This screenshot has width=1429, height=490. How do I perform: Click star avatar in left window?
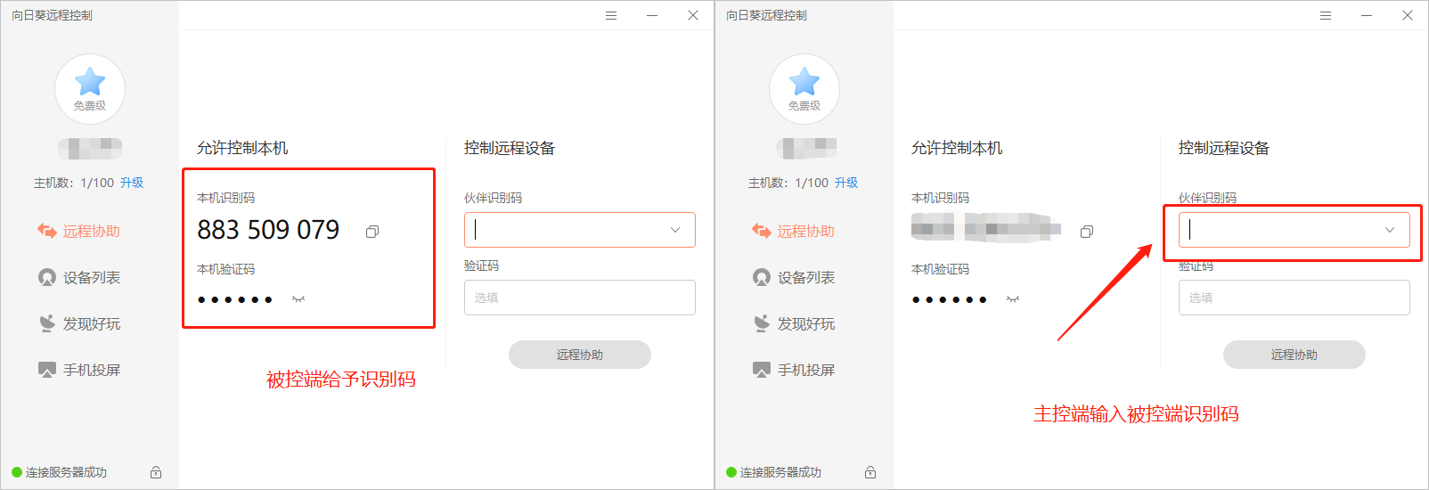(90, 87)
